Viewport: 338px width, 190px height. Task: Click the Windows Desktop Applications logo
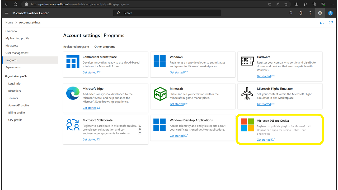[160, 125]
